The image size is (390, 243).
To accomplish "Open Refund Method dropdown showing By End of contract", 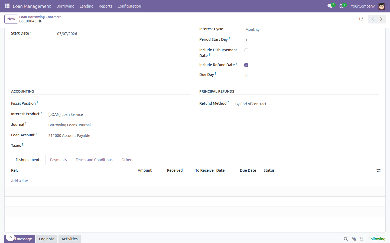I will tap(307, 104).
